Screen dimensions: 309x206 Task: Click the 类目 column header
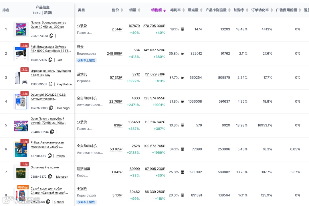pyautogui.click(x=81, y=10)
